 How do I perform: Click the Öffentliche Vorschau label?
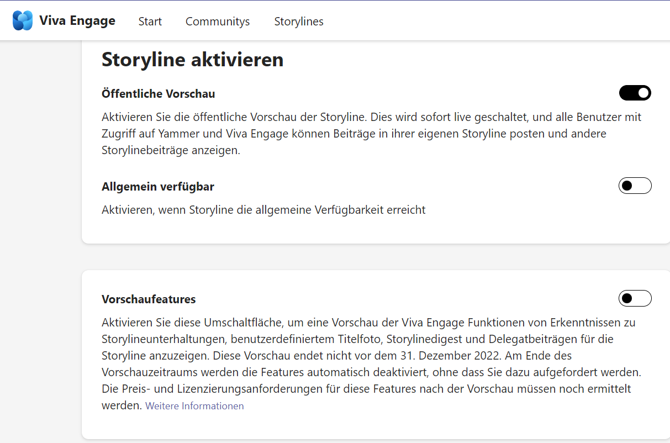point(158,94)
